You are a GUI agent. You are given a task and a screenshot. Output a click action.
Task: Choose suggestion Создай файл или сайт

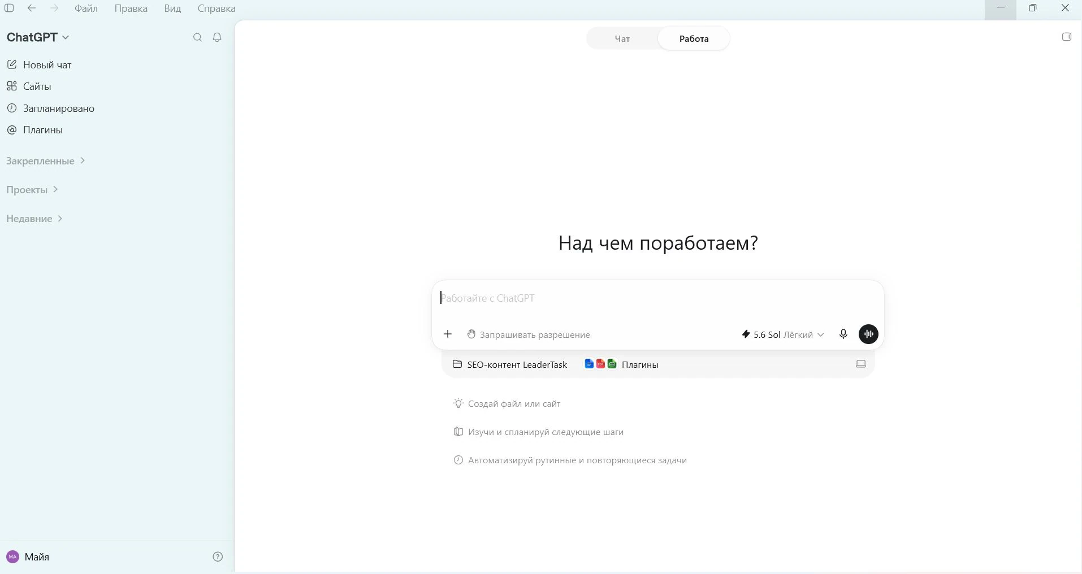pos(507,403)
